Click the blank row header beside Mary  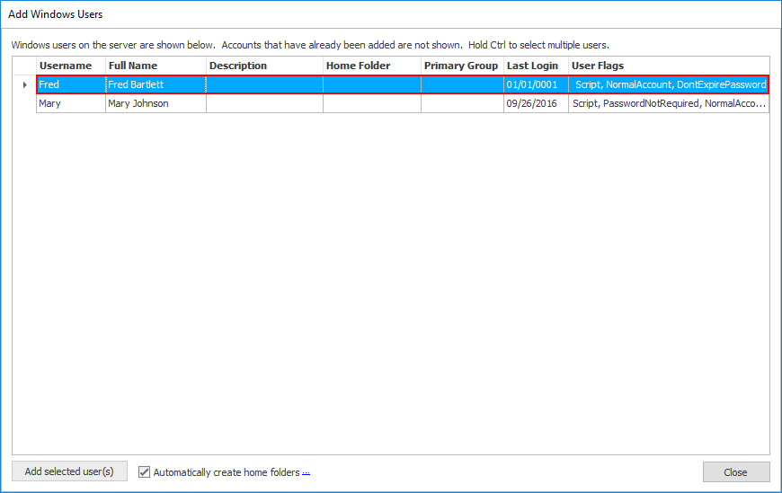click(24, 103)
